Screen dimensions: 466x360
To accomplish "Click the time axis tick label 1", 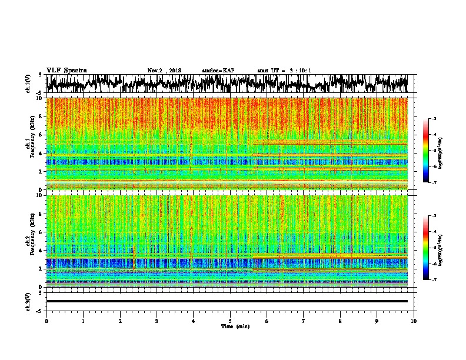I will [83, 321].
